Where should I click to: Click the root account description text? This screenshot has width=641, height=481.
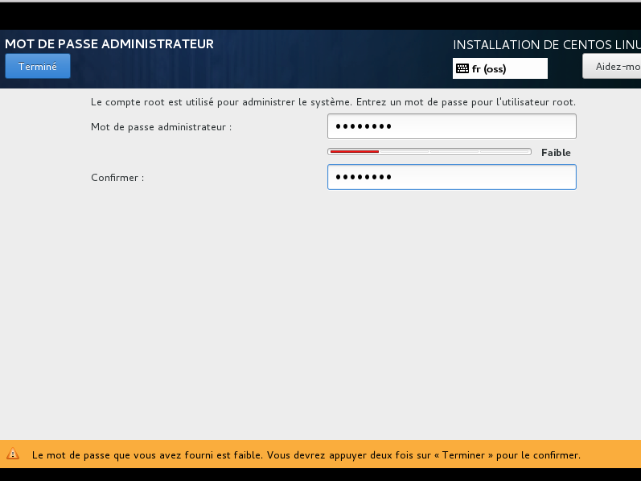pos(333,103)
